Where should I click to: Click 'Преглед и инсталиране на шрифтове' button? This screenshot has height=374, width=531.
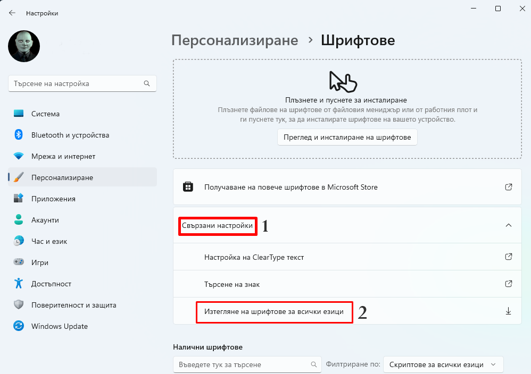click(x=347, y=137)
